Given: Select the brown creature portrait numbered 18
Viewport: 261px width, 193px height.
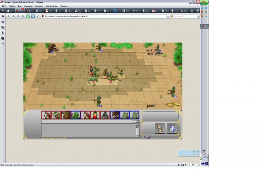Looking at the screenshot, I should point(66,115).
